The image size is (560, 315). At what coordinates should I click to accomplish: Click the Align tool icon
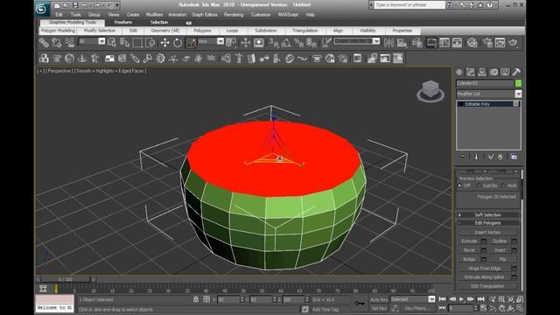(402, 43)
